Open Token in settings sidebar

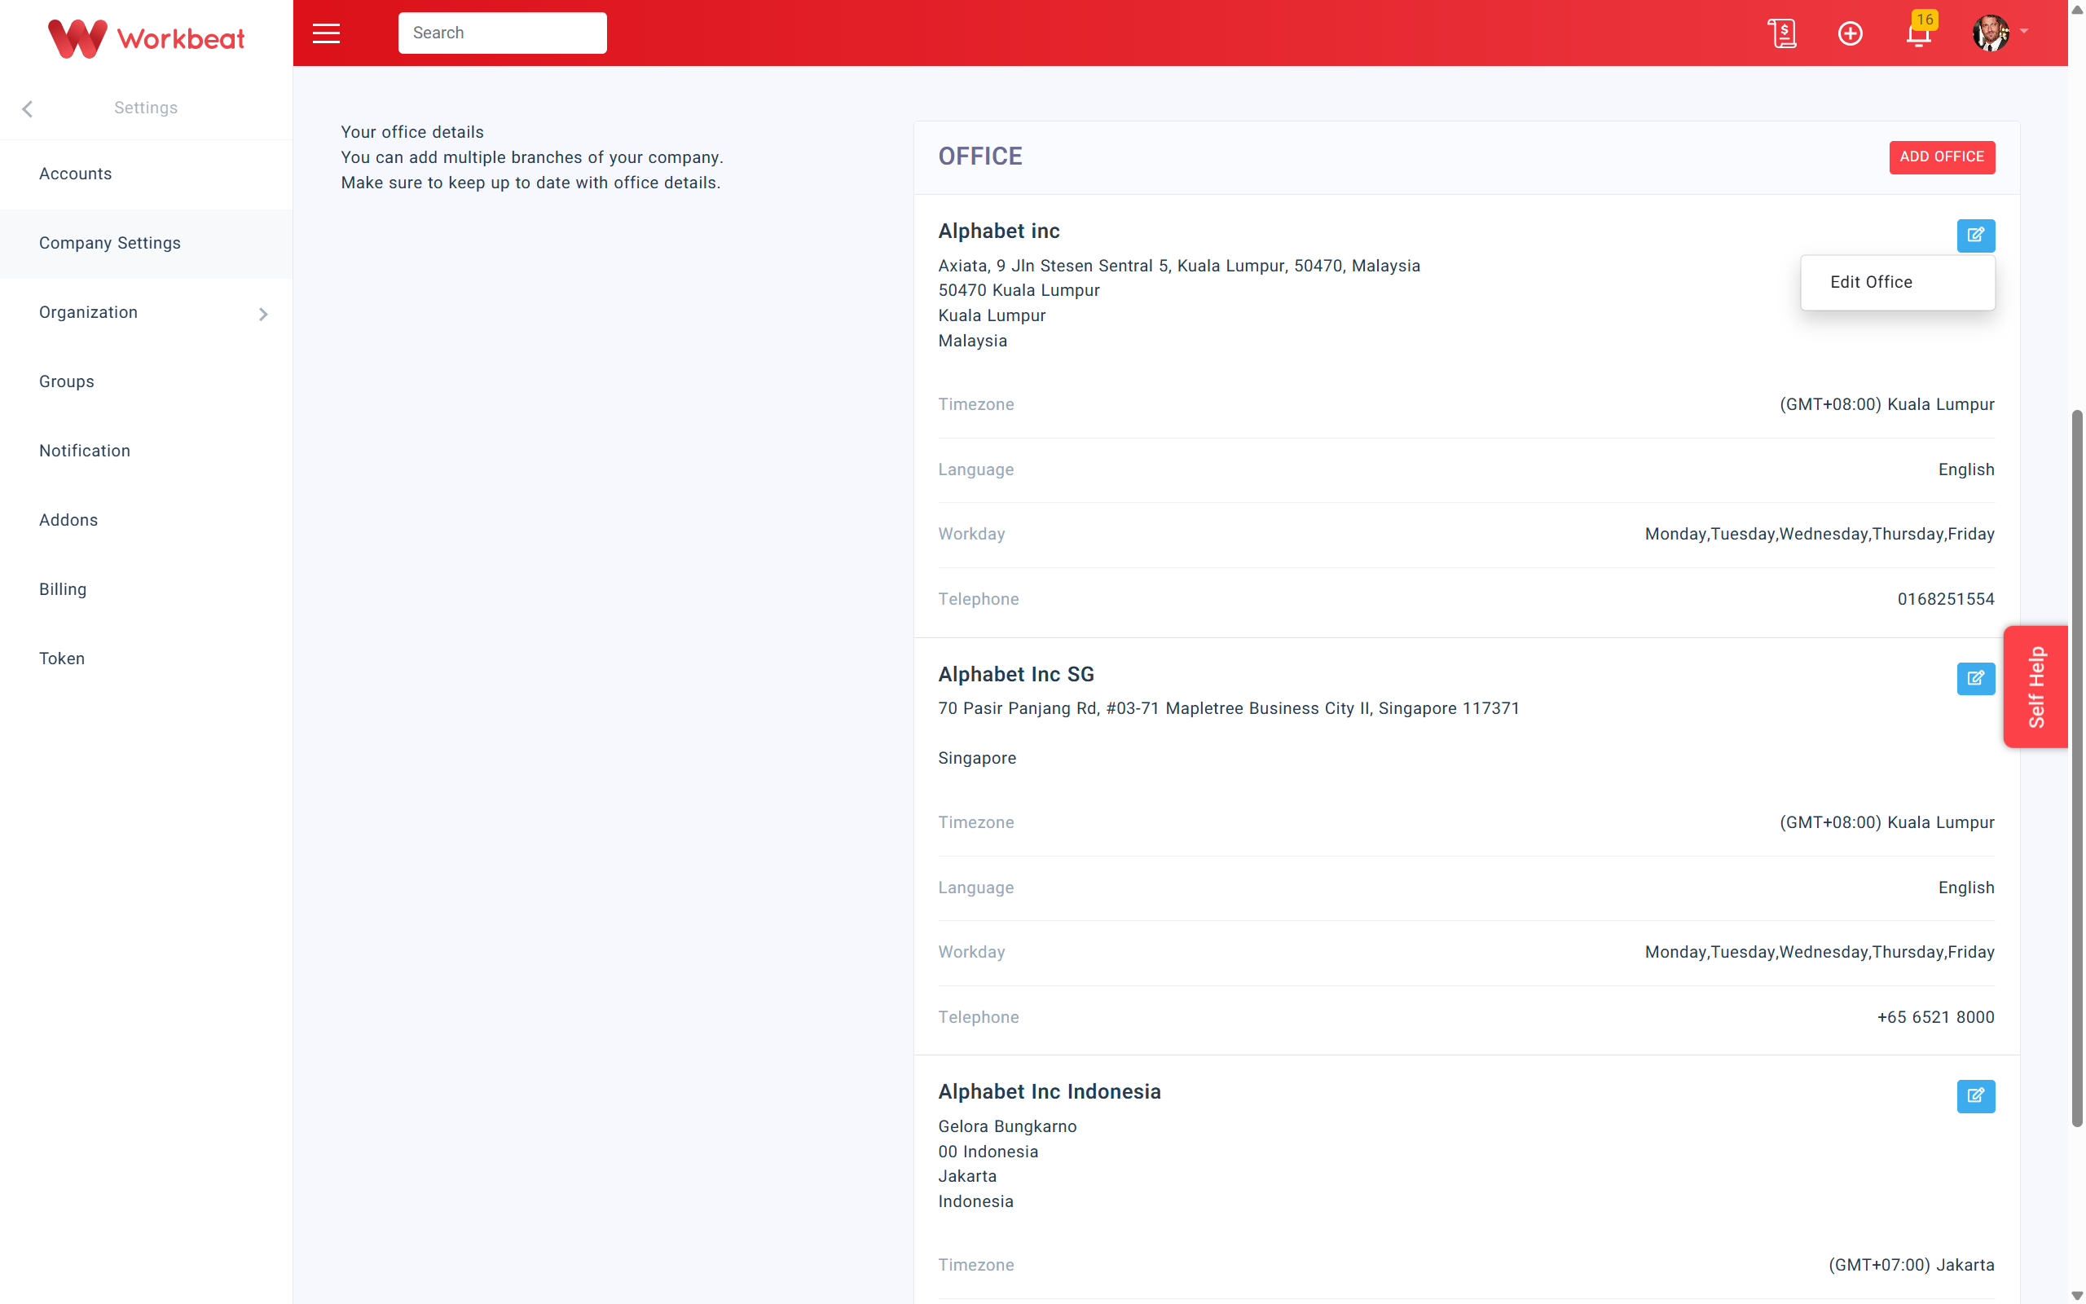147,659
